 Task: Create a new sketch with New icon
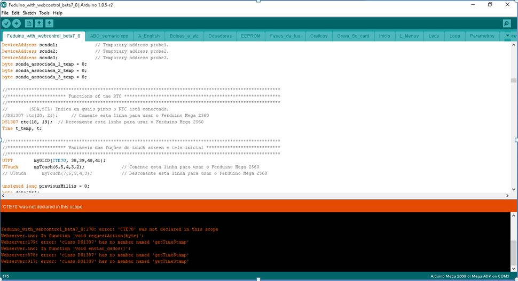[28, 23]
